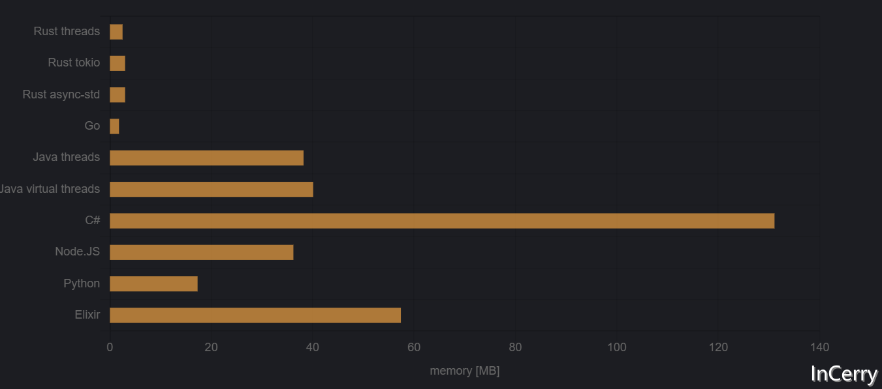Click the C# axis label

(93, 220)
